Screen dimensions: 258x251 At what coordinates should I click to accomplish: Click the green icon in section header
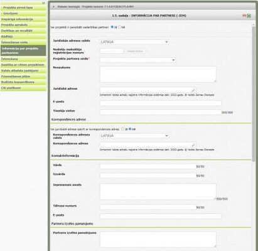[x=249, y=16]
